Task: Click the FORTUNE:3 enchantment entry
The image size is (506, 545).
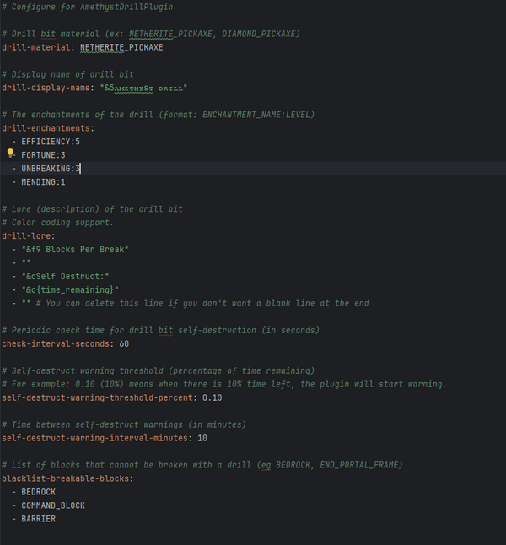Action: (43, 155)
